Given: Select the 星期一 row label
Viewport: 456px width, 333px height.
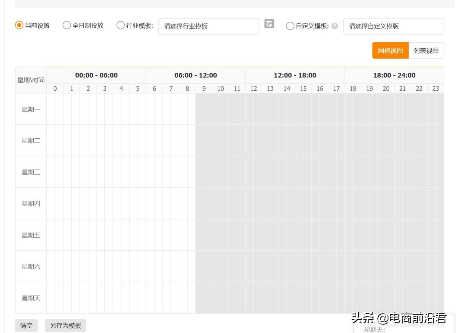Looking at the screenshot, I should pos(31,109).
